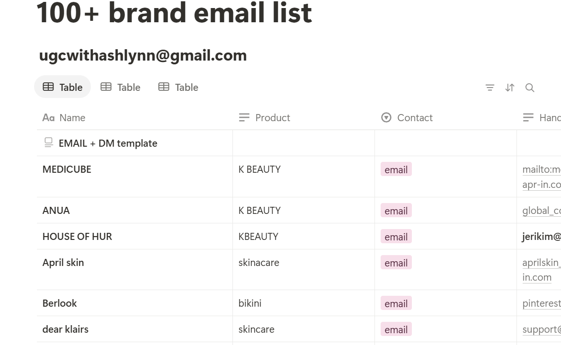This screenshot has width=561, height=345.
Task: Click the MEDICUBE mailto link
Action: point(541,169)
